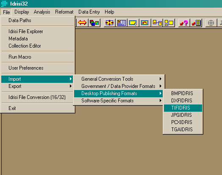Click the full extent arrows toolbar icon
This screenshot has width=222, height=175.
coord(109,23)
